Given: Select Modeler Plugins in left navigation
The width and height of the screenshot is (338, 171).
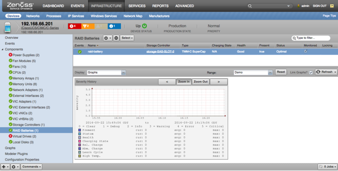Looking at the screenshot, I should (16, 154).
